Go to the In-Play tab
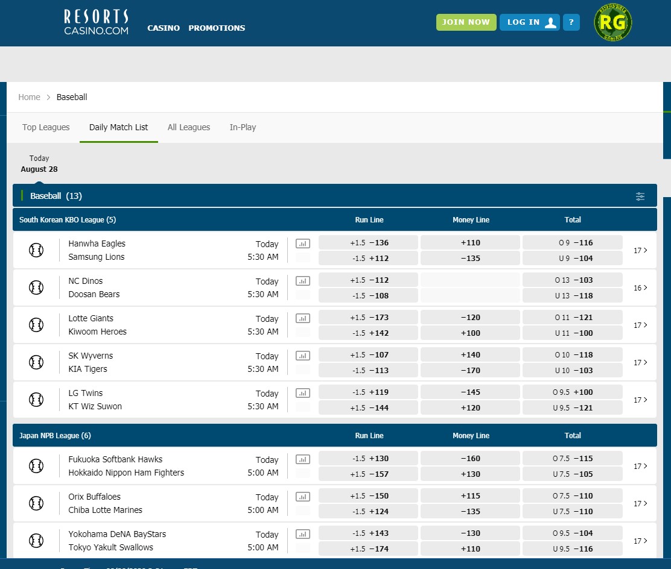671x569 pixels. tap(243, 127)
